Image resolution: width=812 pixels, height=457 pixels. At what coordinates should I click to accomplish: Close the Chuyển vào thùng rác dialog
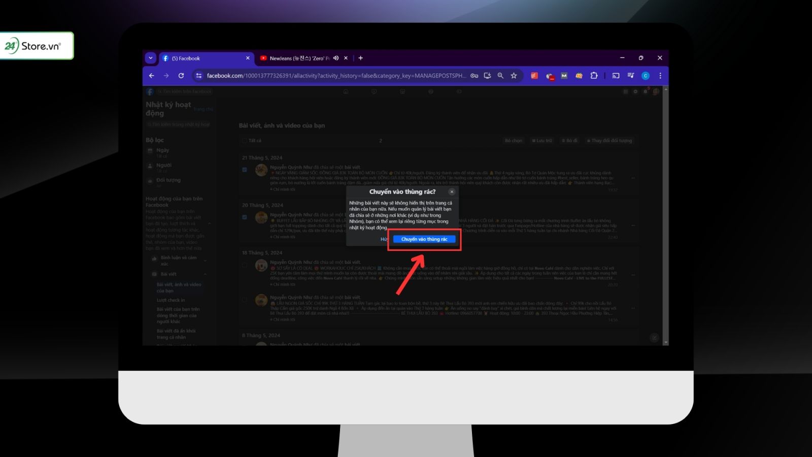tap(452, 192)
